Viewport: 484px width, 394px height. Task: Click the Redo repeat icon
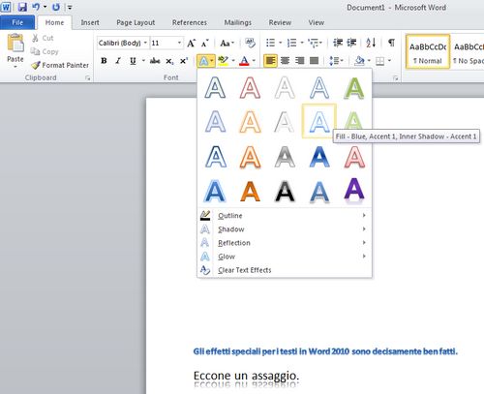click(x=56, y=7)
